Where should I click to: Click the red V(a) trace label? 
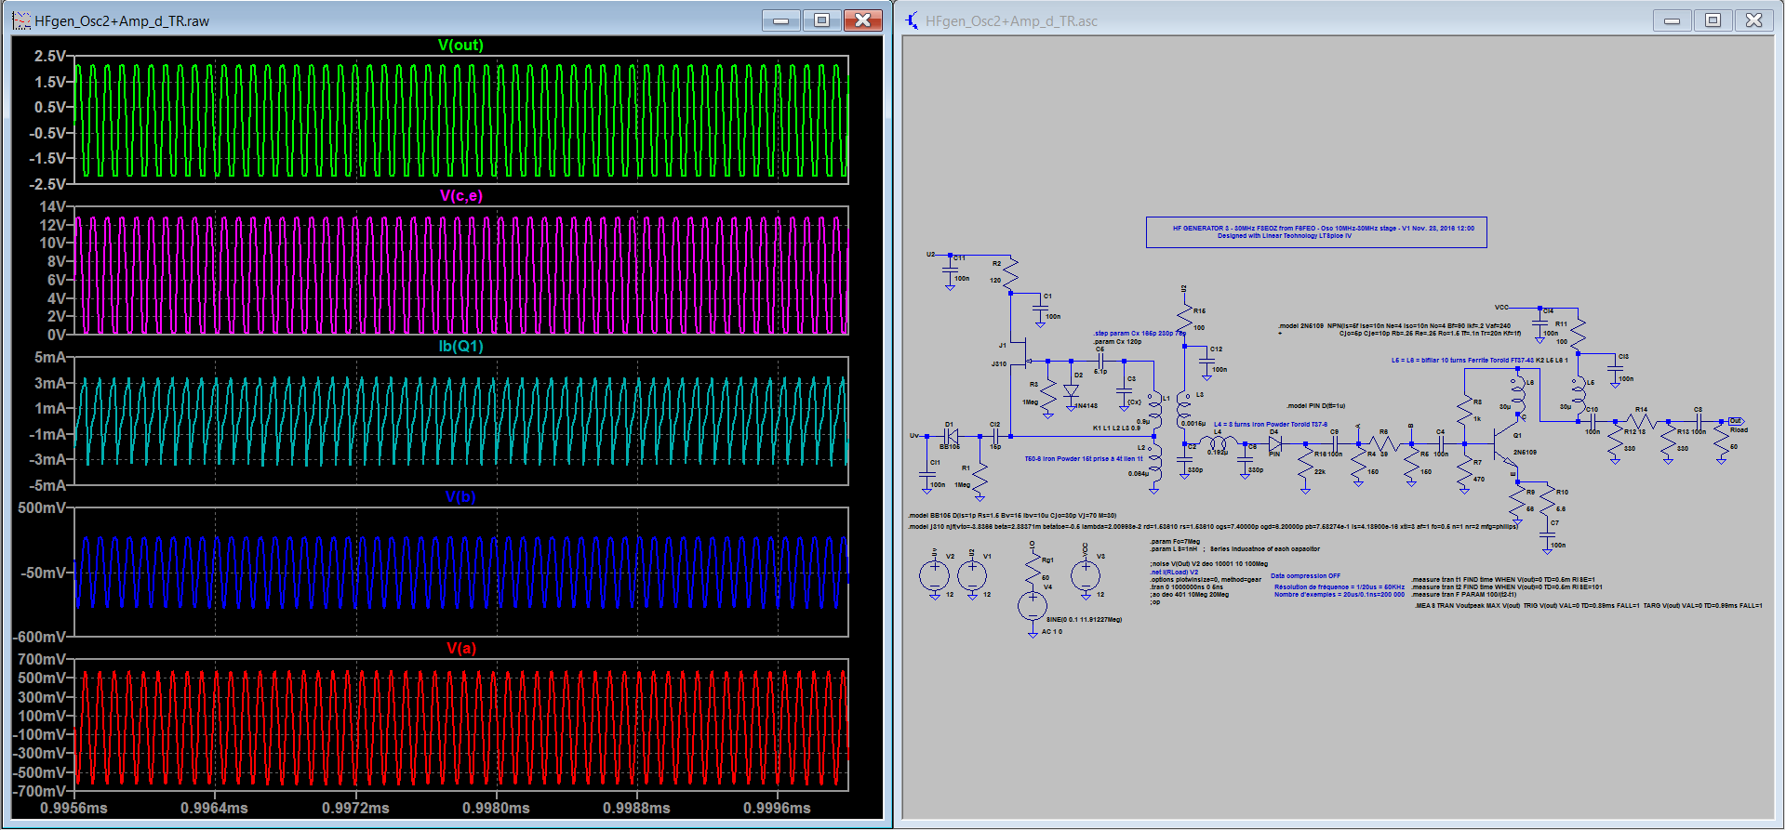coord(460,648)
